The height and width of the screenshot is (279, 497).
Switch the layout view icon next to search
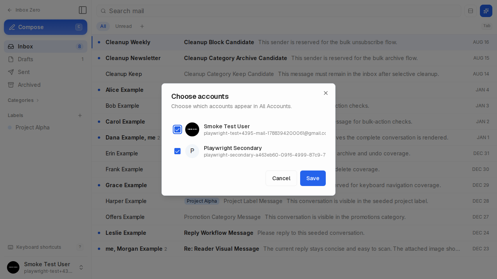coord(471,11)
